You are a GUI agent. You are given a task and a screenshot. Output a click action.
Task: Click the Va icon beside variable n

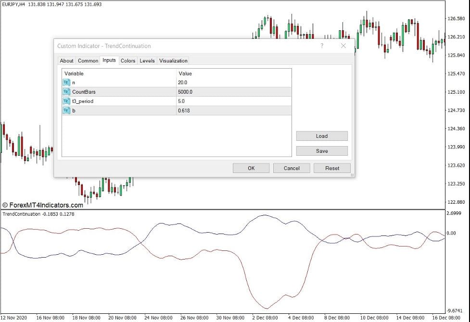tap(67, 82)
